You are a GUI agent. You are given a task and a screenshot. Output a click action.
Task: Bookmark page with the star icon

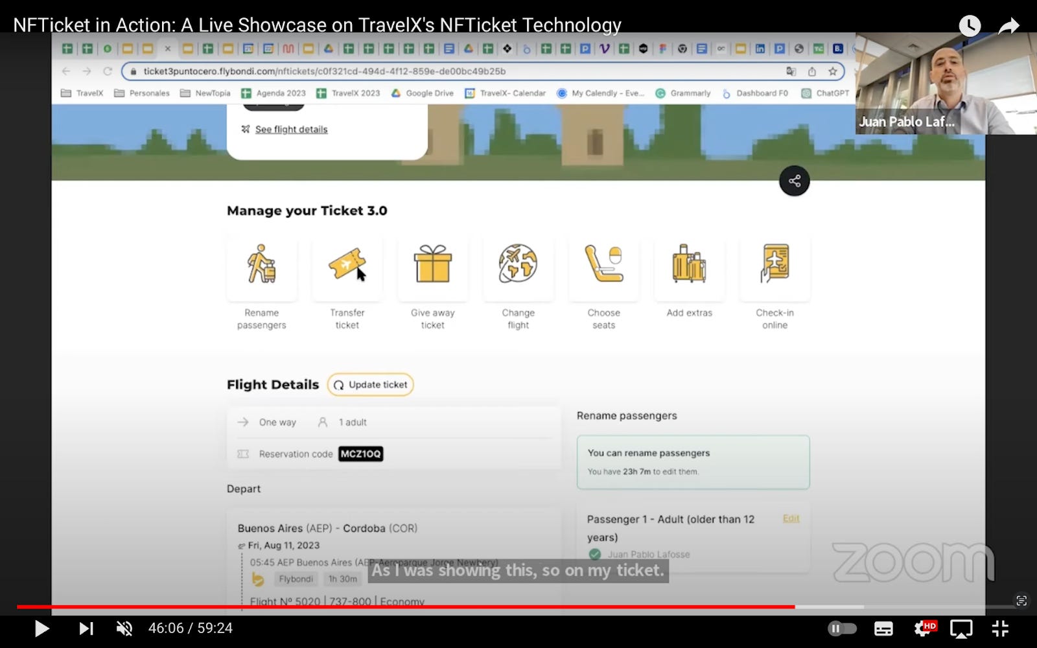pos(833,71)
